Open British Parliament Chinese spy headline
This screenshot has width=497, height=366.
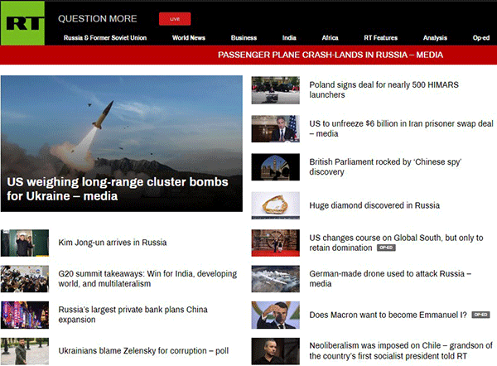(x=385, y=166)
